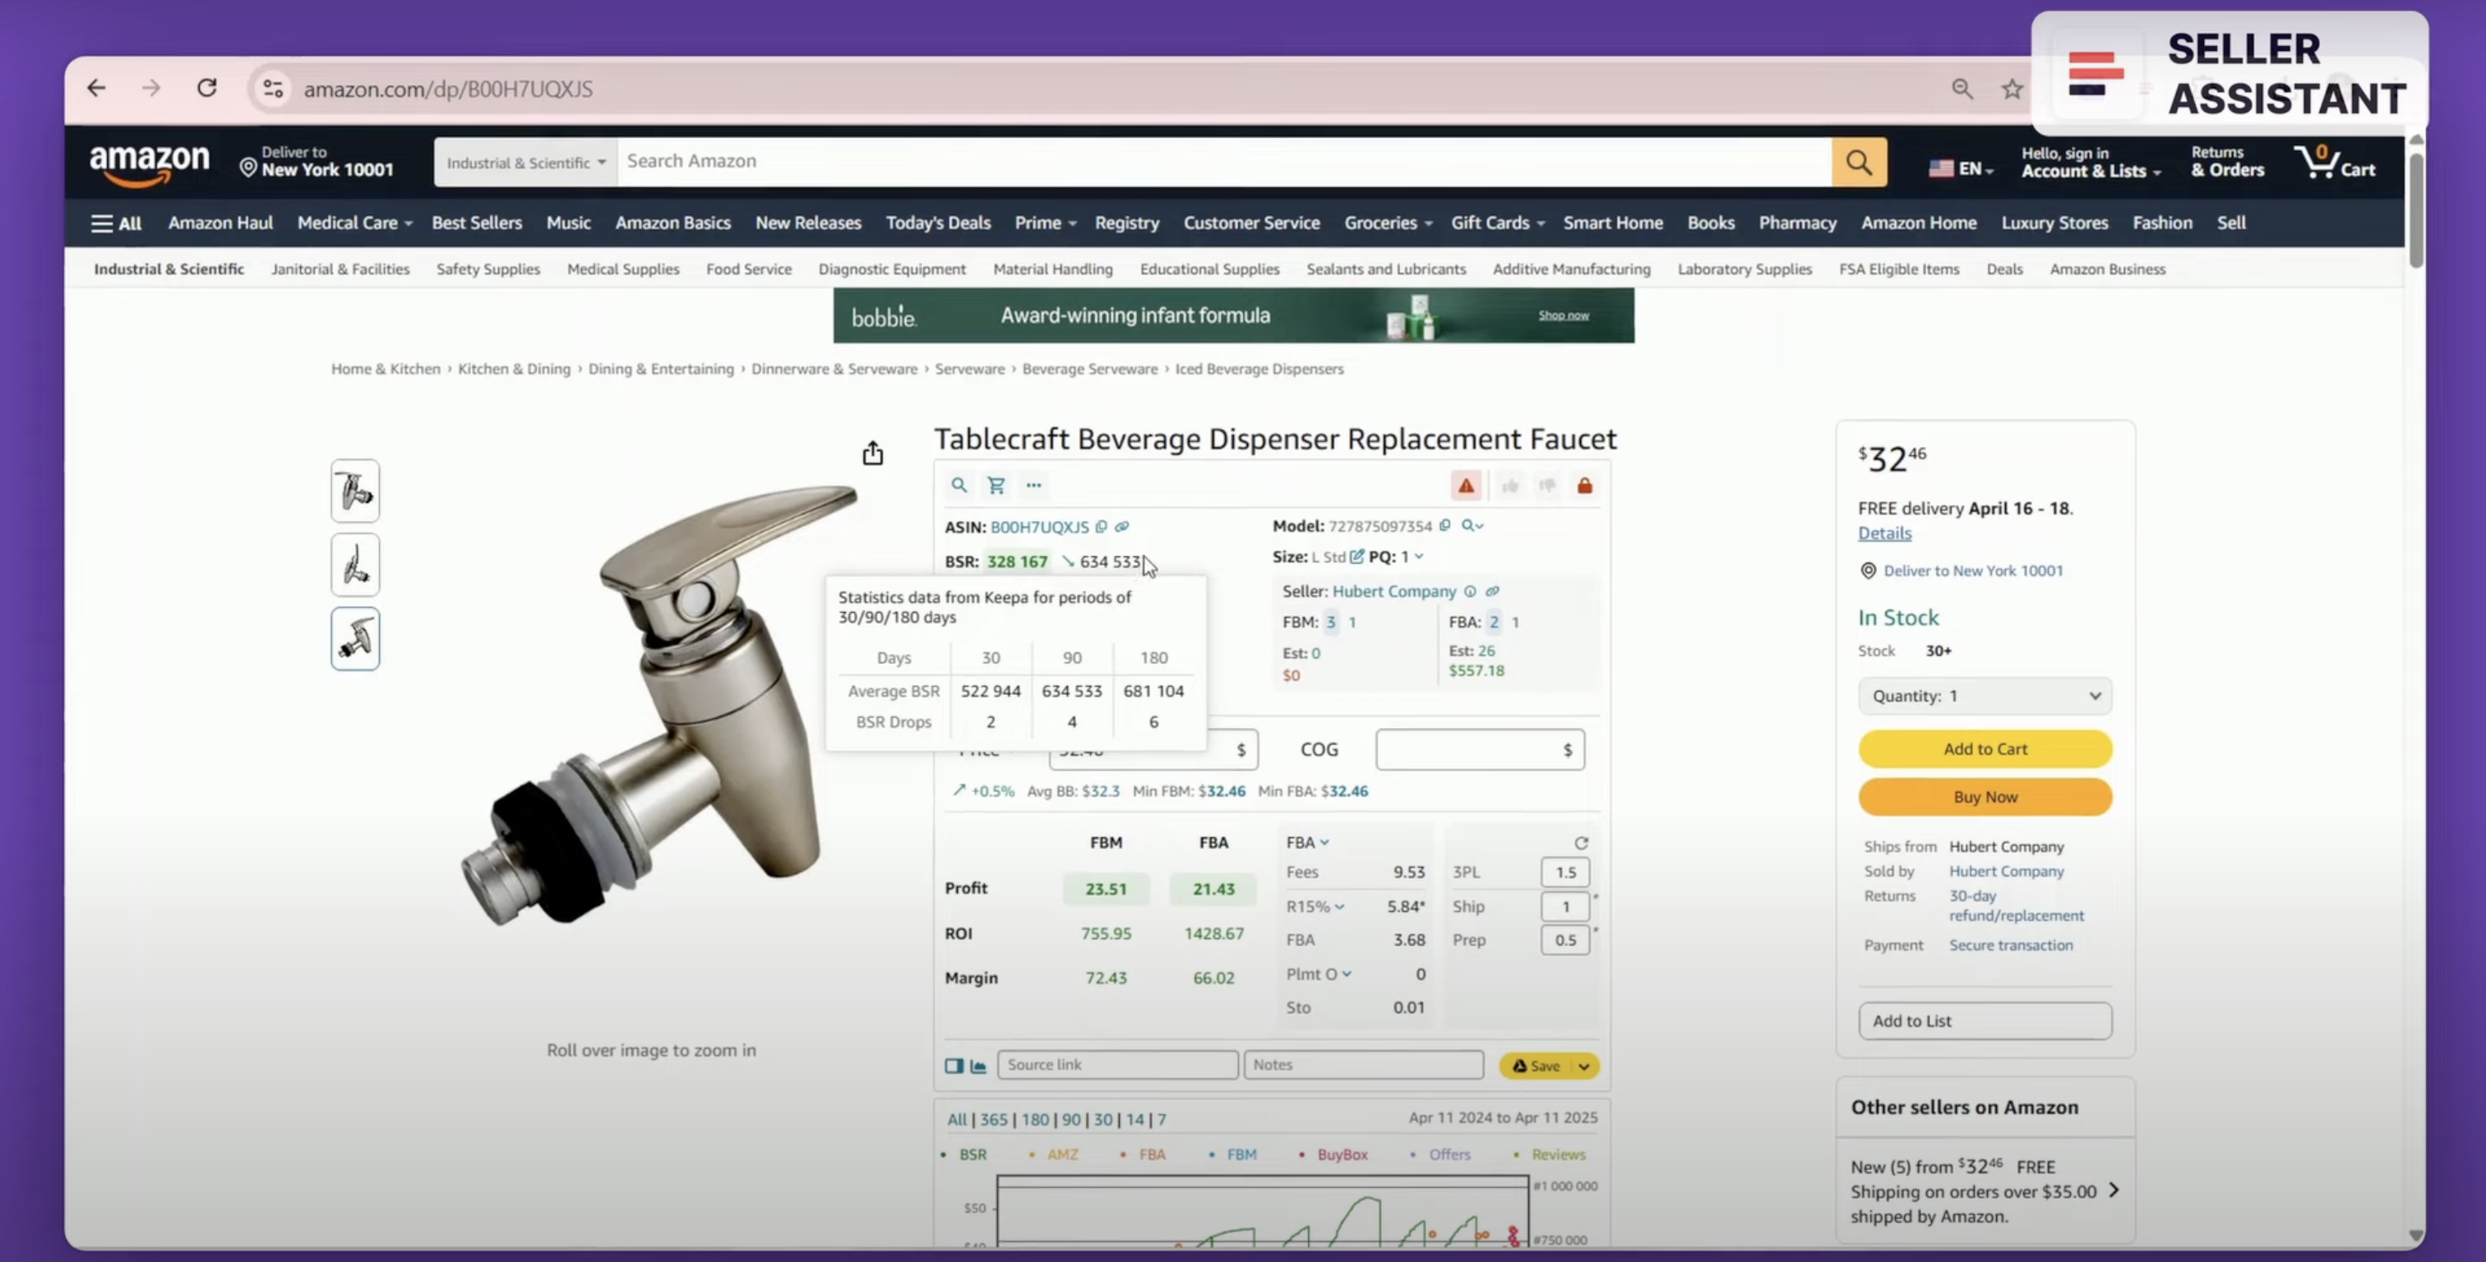Copy the ASIN B00H7UQXJS
Viewport: 2486px width, 1262px height.
[1101, 527]
